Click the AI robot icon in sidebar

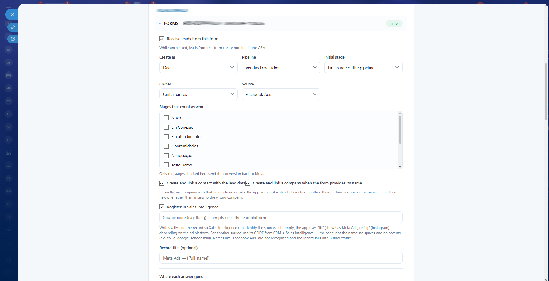(9, 153)
